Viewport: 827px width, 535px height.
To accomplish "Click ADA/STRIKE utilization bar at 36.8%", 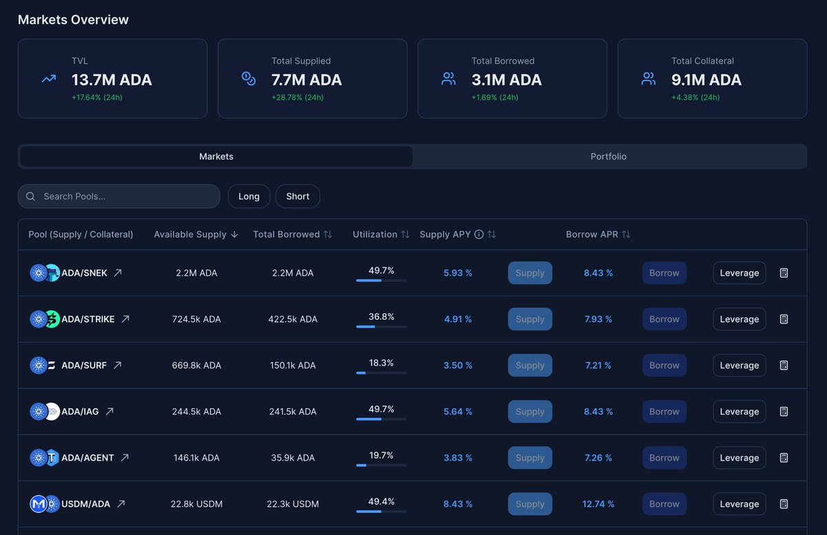I will (381, 327).
